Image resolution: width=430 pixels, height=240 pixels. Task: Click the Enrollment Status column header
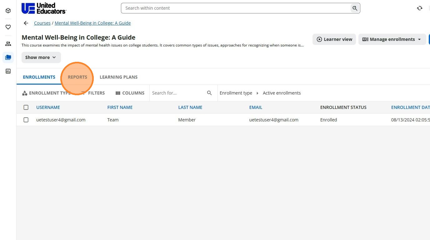click(343, 107)
